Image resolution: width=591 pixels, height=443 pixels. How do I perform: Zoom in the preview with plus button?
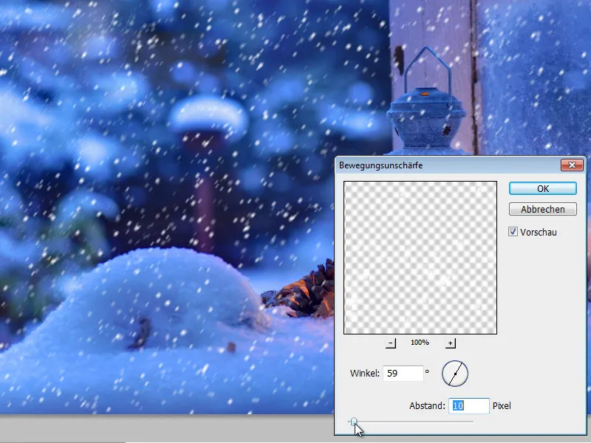[x=451, y=343]
